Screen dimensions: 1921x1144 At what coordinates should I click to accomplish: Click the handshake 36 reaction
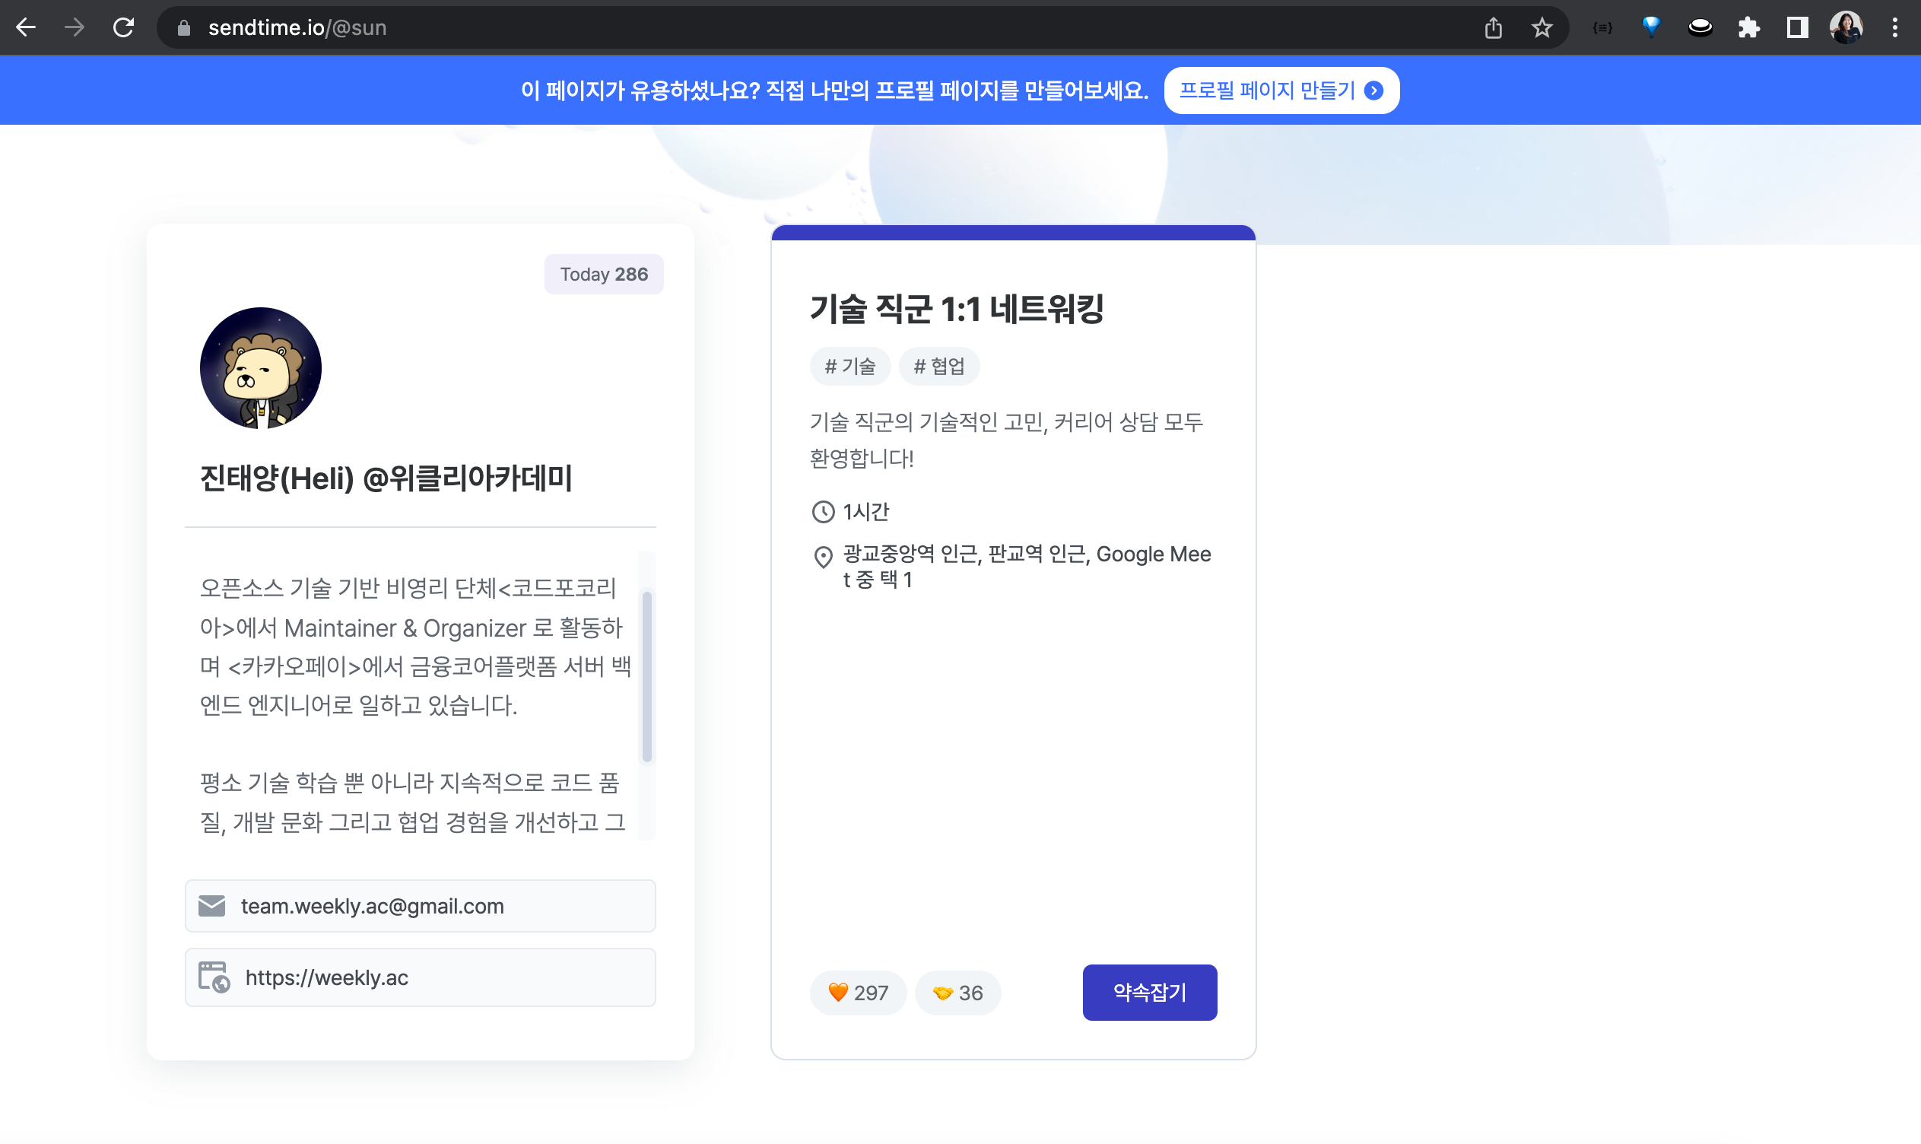click(x=957, y=992)
